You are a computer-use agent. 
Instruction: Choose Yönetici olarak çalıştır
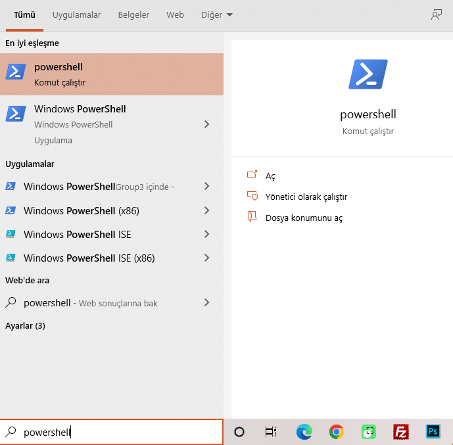click(306, 197)
